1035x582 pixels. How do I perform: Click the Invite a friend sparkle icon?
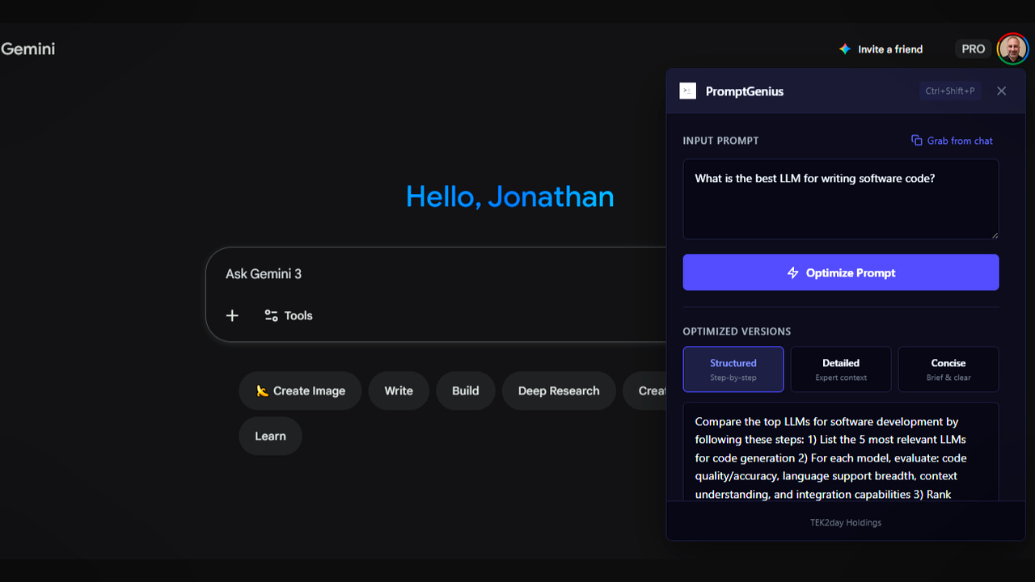pyautogui.click(x=845, y=49)
